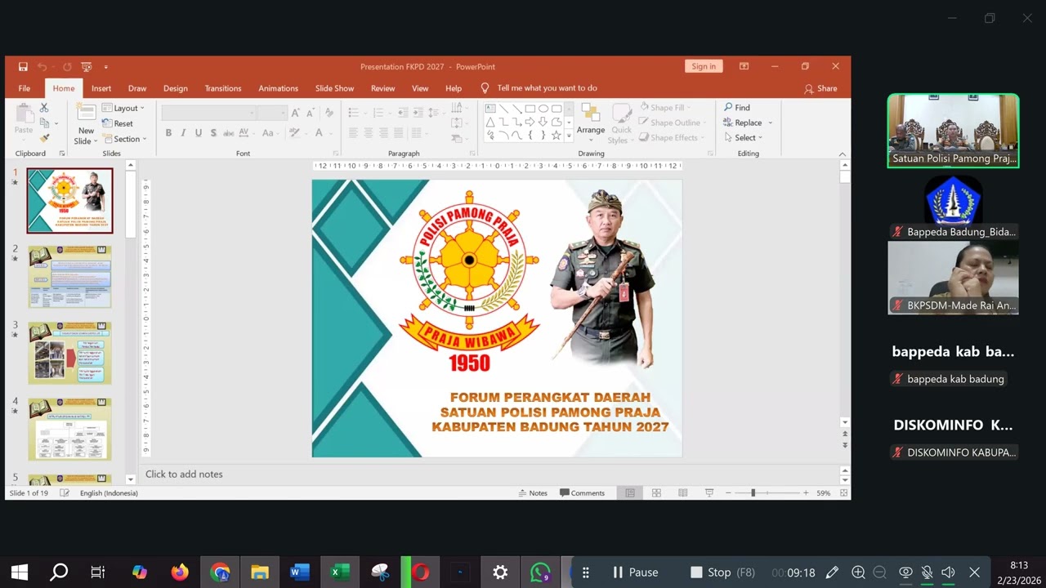Start slideshow from beginning via Quick Access icon
The image size is (1046, 588).
click(86, 67)
